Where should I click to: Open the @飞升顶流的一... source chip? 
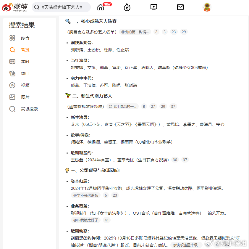point(122,106)
